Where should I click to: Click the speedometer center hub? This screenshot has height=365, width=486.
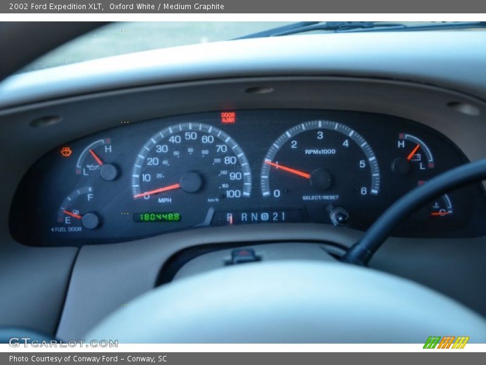click(191, 182)
